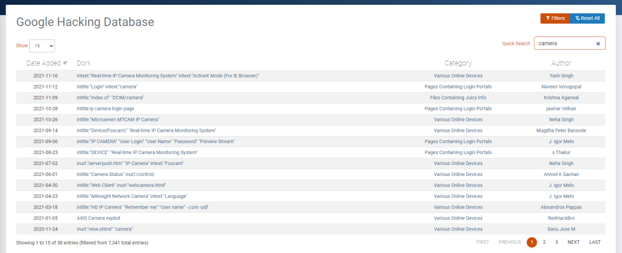
Task: Sort by the Date Added sort icon
Action: [65, 63]
